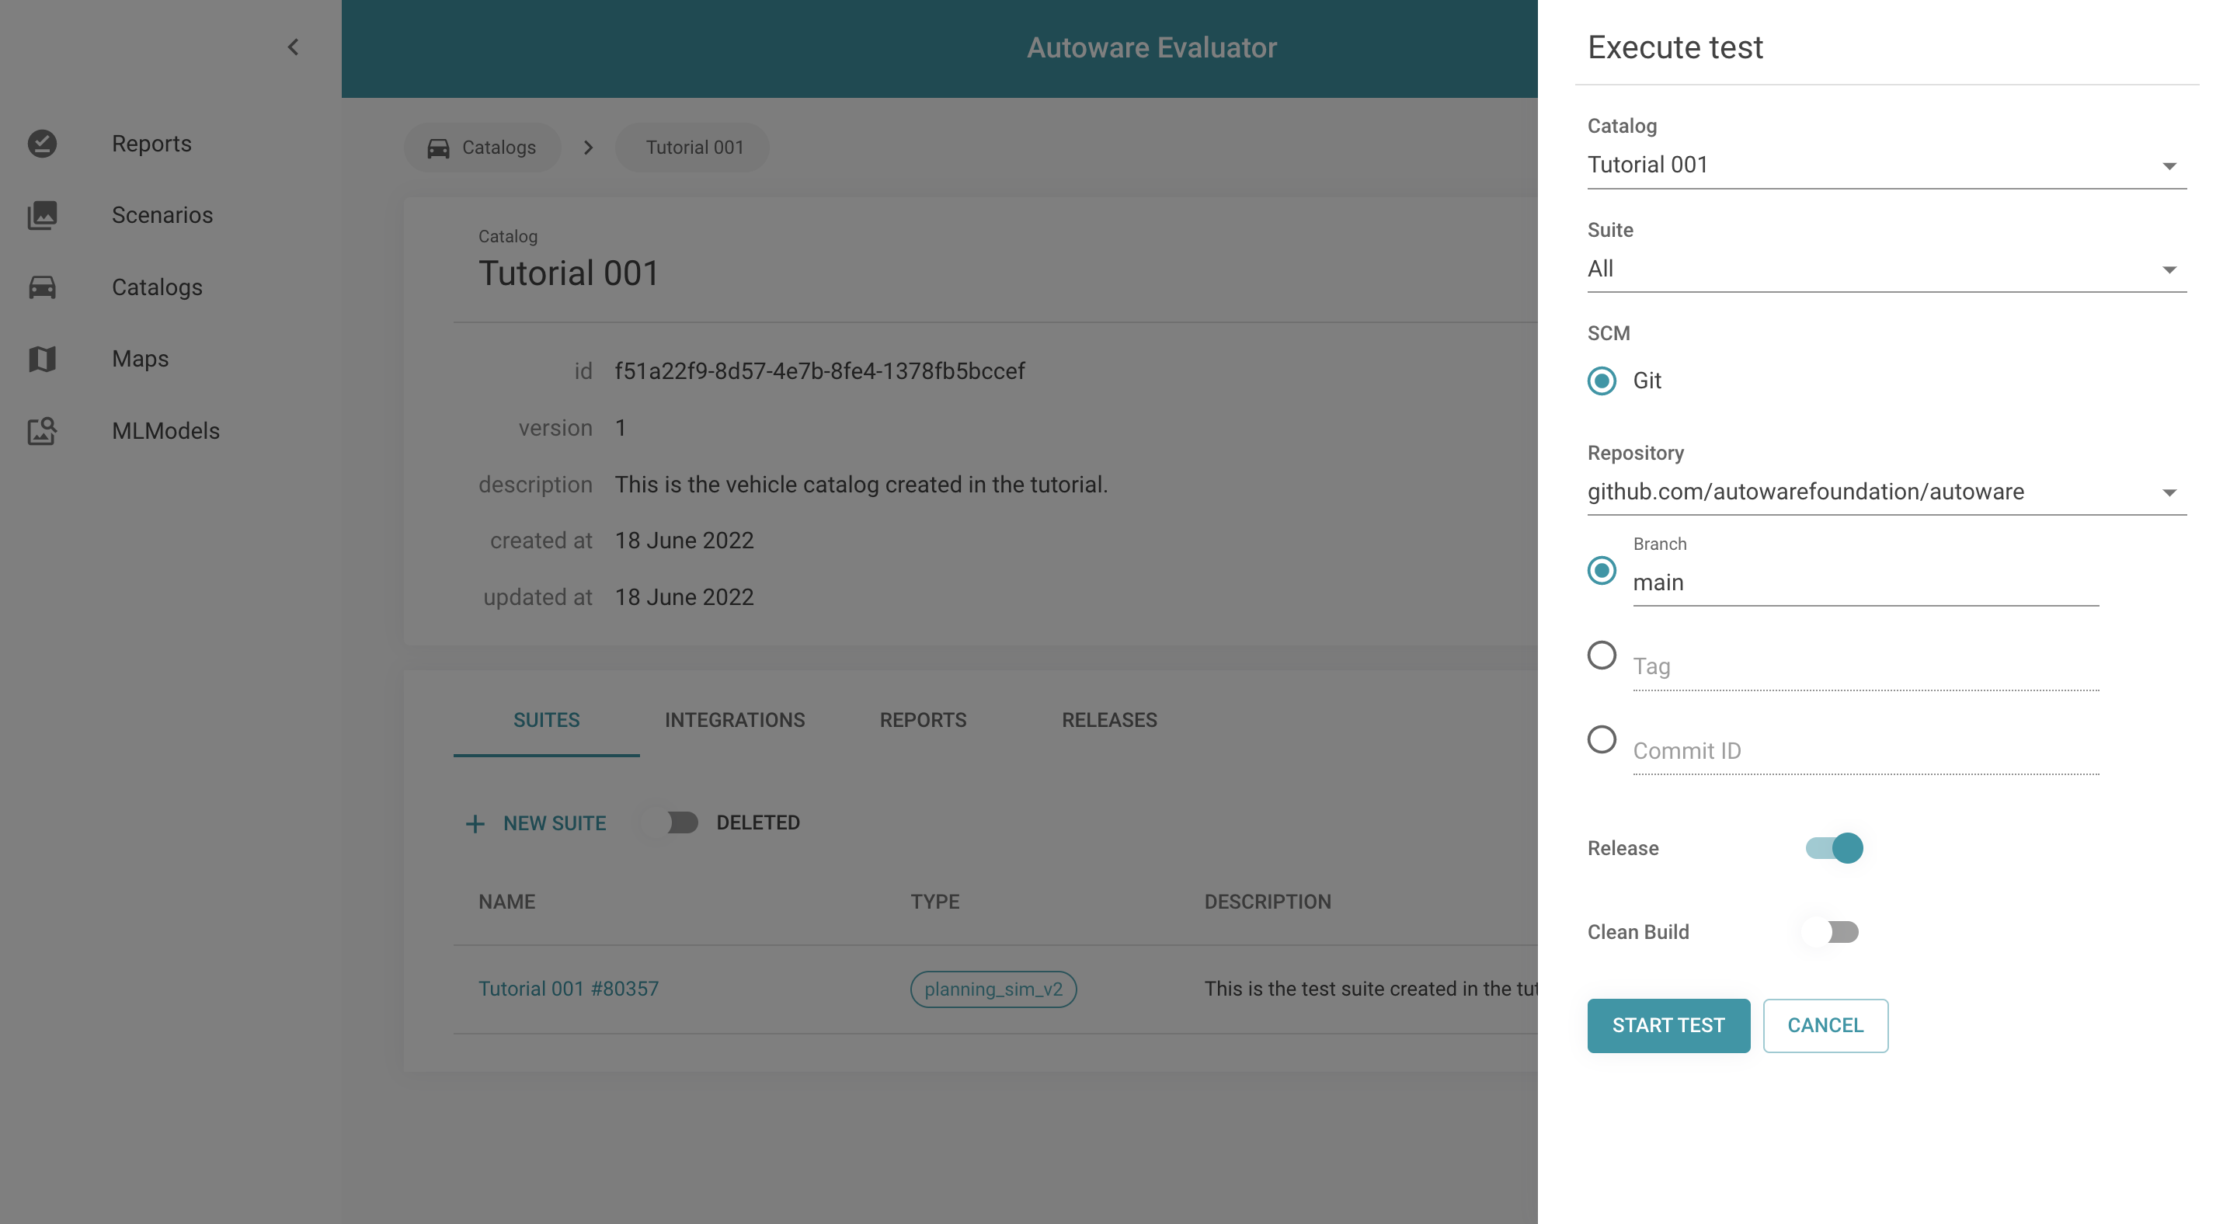This screenshot has width=2237, height=1224.
Task: Collapse the sidebar using the chevron
Action: click(292, 47)
